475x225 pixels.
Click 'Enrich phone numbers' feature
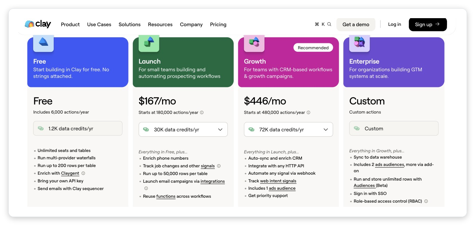pyautogui.click(x=166, y=158)
